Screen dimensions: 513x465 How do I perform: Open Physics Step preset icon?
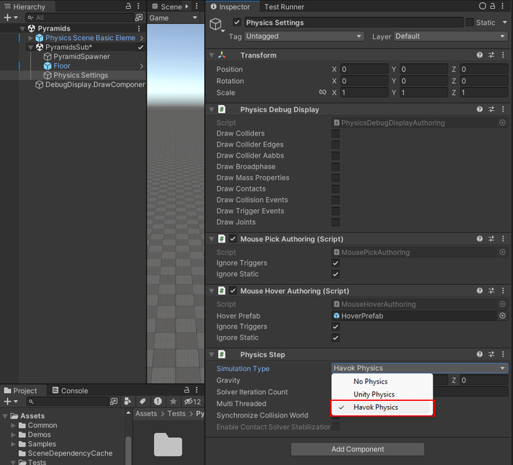pyautogui.click(x=491, y=354)
